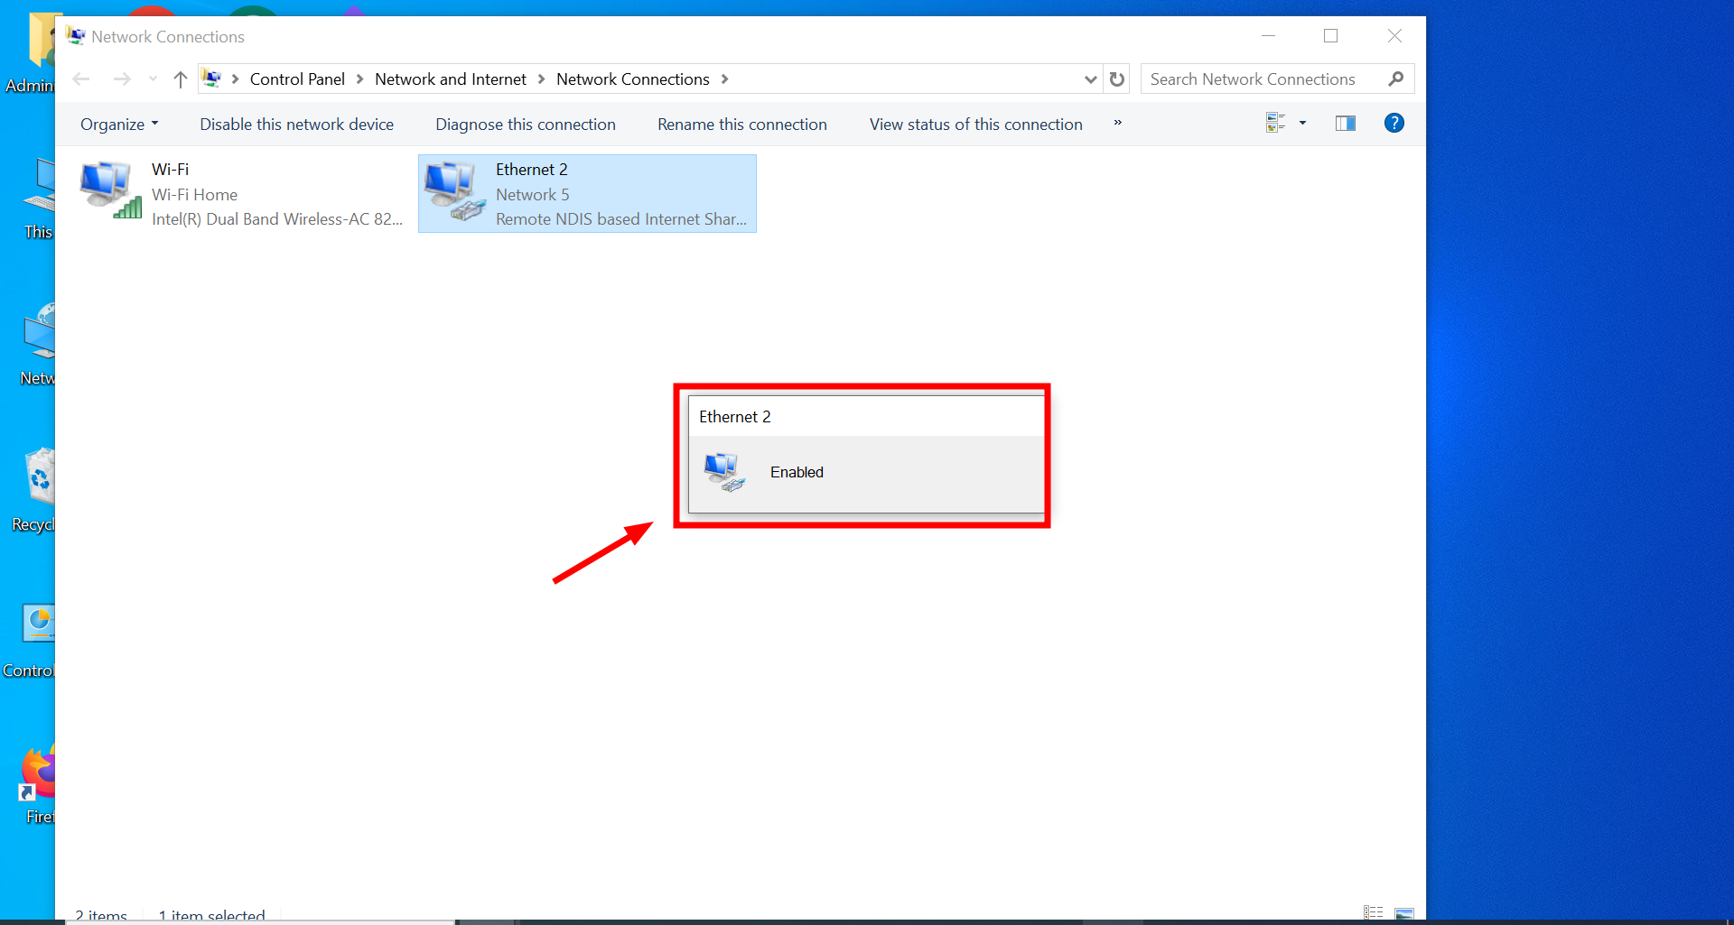
Task: Open the Organize menu
Action: 119,125
